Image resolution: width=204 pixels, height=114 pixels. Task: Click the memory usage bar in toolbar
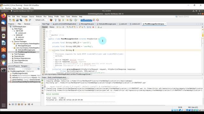86,20
